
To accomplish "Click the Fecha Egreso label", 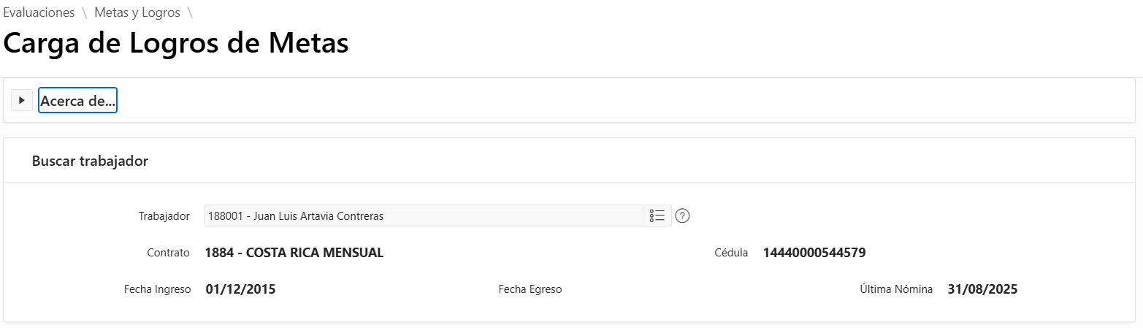I will click(530, 289).
